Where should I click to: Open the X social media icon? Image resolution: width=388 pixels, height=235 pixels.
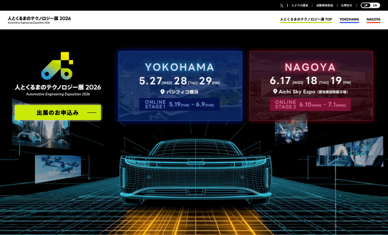(x=281, y=5)
